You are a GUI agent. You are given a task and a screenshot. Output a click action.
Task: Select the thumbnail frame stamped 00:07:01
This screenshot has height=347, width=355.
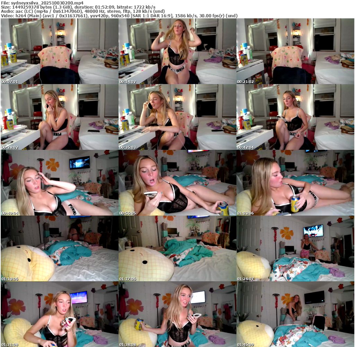pyautogui.click(x=60, y=51)
